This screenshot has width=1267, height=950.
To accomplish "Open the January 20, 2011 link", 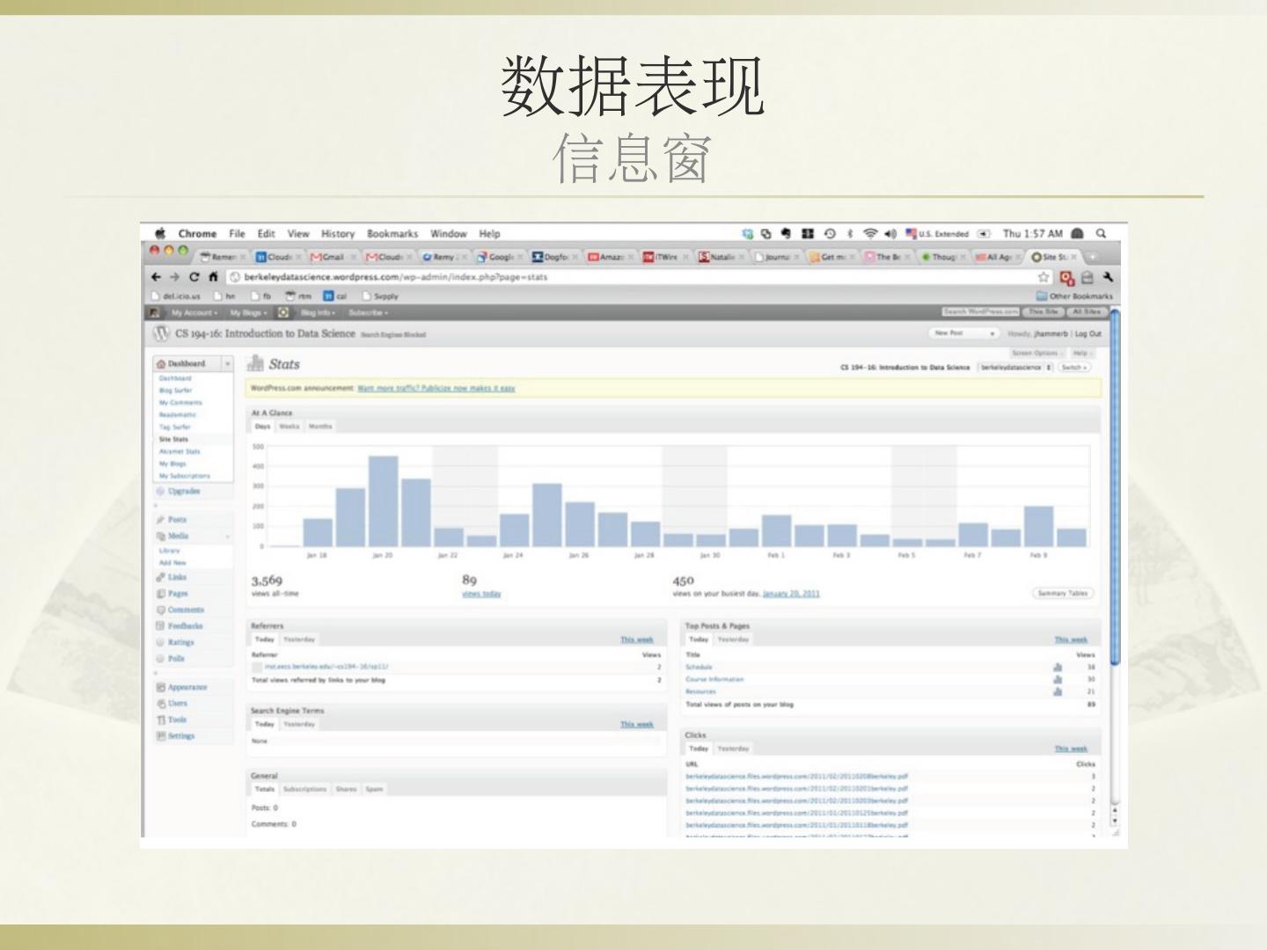I will coord(791,594).
